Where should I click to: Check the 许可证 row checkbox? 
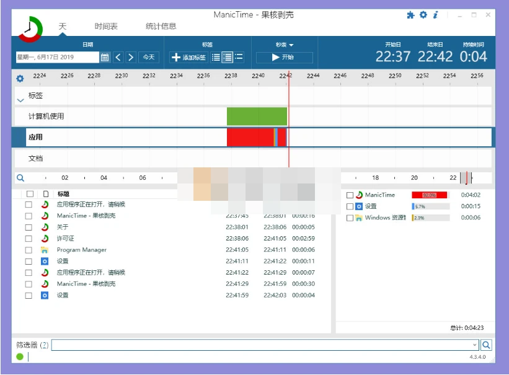(28, 238)
